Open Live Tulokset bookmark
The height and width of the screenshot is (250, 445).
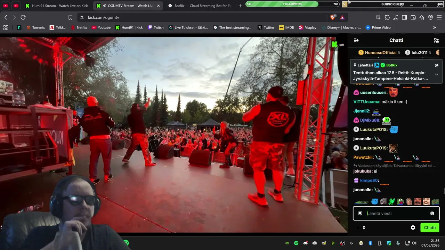[188, 27]
